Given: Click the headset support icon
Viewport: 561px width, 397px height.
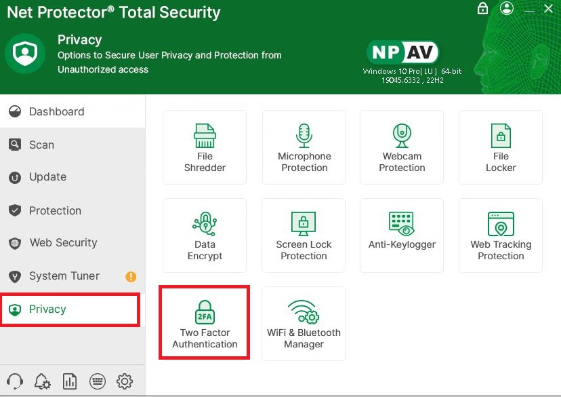Looking at the screenshot, I should 14,381.
